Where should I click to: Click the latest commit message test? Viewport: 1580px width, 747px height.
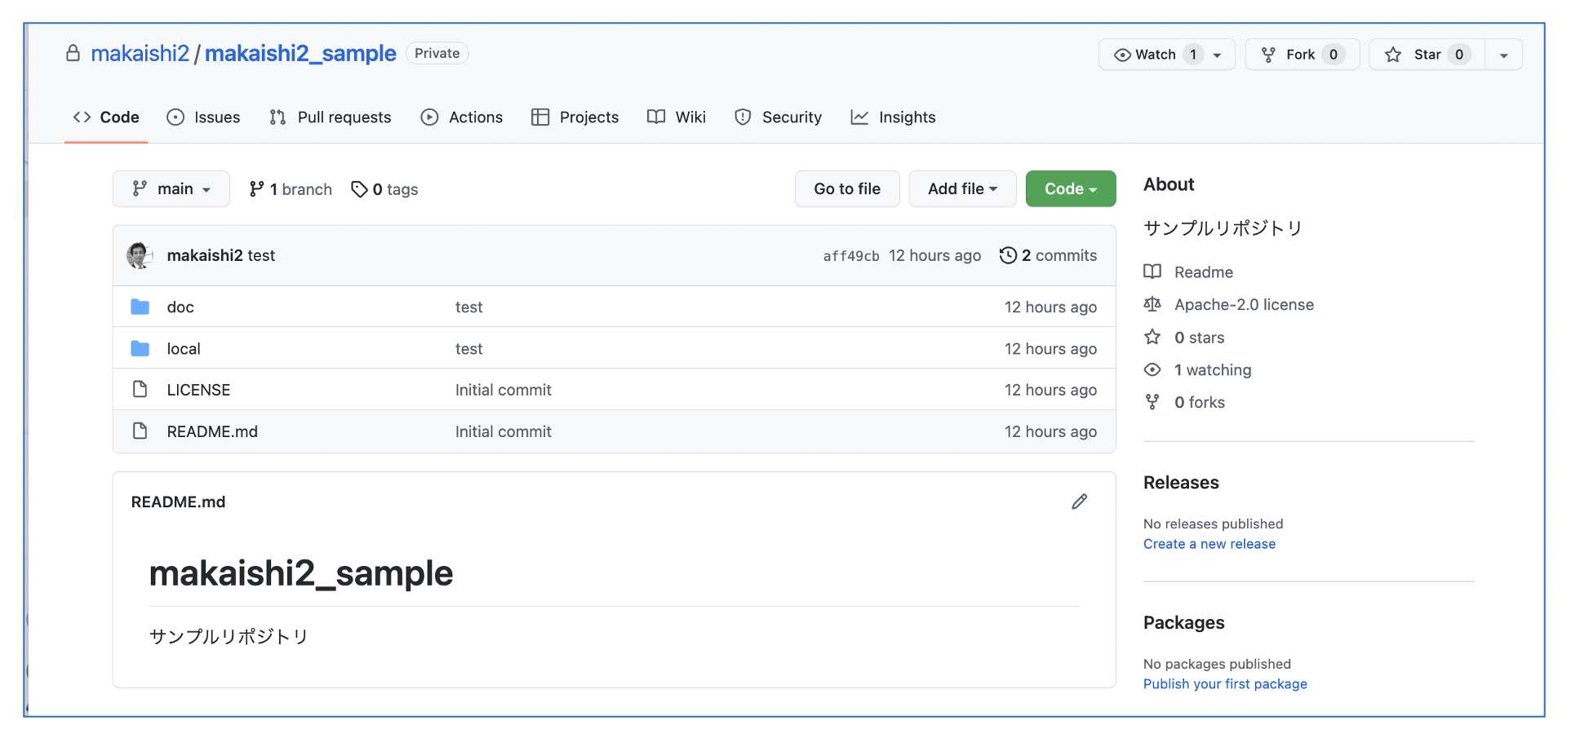pyautogui.click(x=262, y=256)
